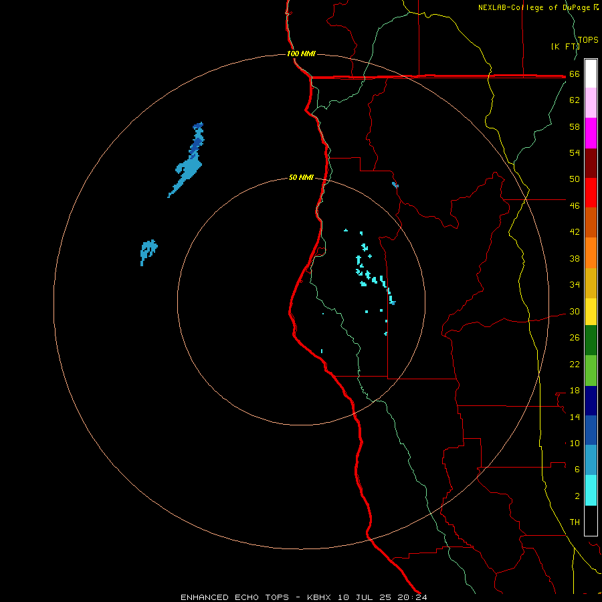This screenshot has width=602, height=602.
Task: Click the light pink swatch near 62
Action: point(591,102)
